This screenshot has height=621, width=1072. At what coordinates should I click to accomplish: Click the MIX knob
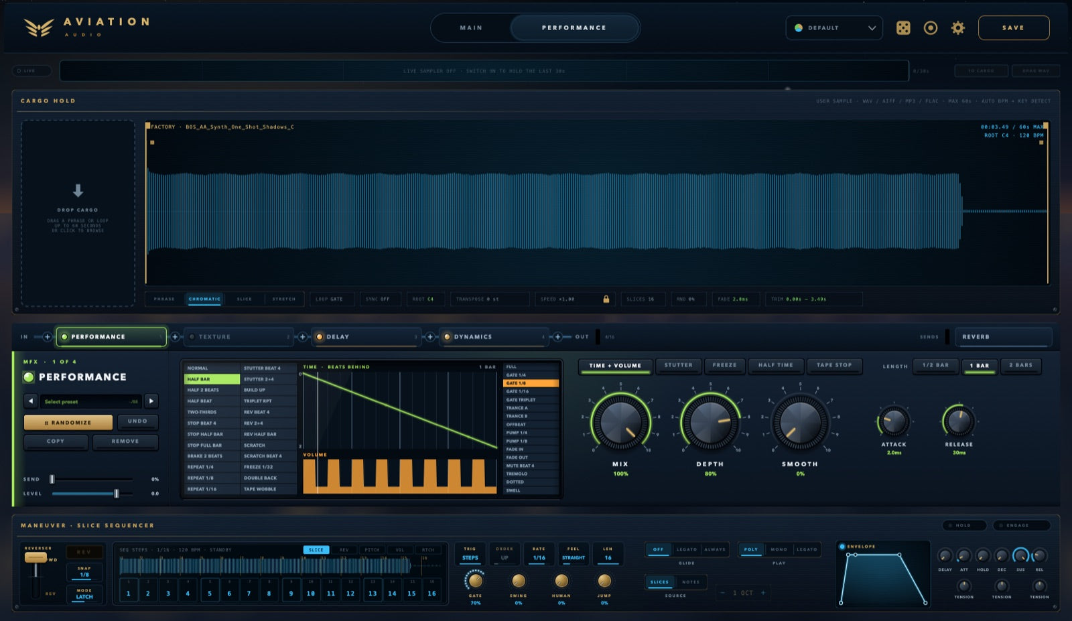pos(620,422)
